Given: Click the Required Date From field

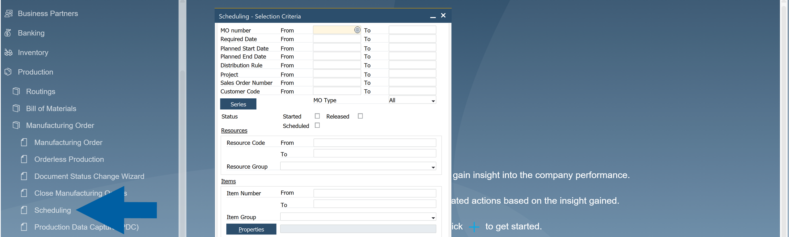Looking at the screenshot, I should 337,39.
